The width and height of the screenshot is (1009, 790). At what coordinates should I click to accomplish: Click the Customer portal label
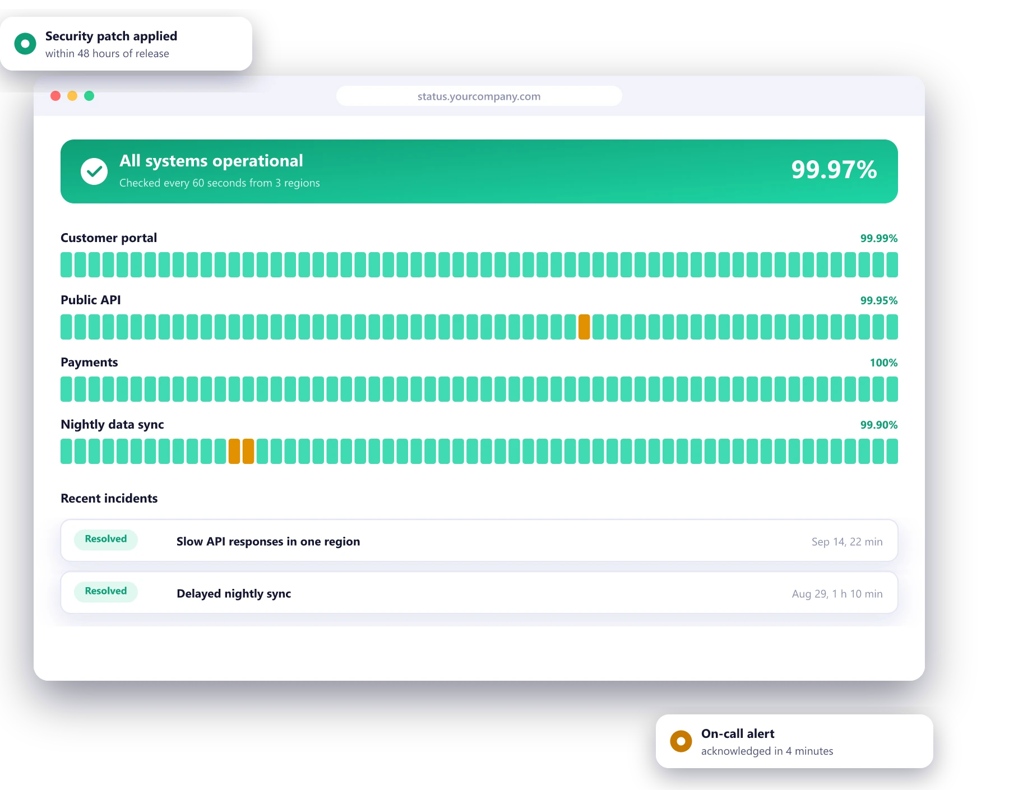tap(109, 238)
